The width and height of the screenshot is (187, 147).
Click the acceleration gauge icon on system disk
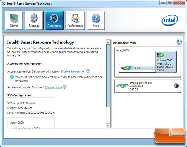176,86
